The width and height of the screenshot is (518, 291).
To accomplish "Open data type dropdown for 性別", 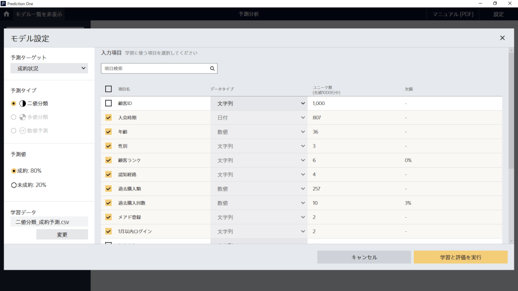I will (259, 146).
